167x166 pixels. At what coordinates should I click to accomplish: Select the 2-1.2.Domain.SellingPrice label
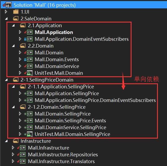pyautogui.click(x=57, y=107)
